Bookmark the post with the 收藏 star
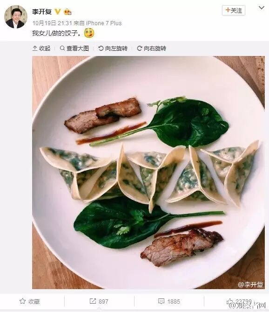 tap(30, 301)
